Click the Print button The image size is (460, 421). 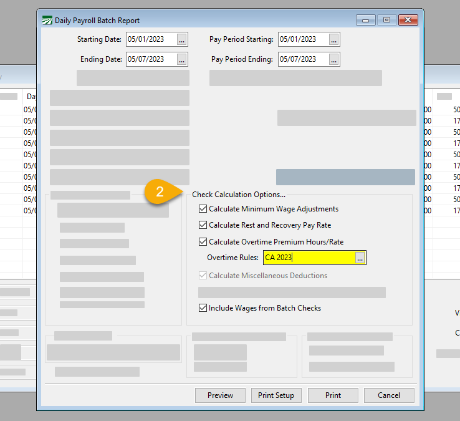(x=333, y=395)
